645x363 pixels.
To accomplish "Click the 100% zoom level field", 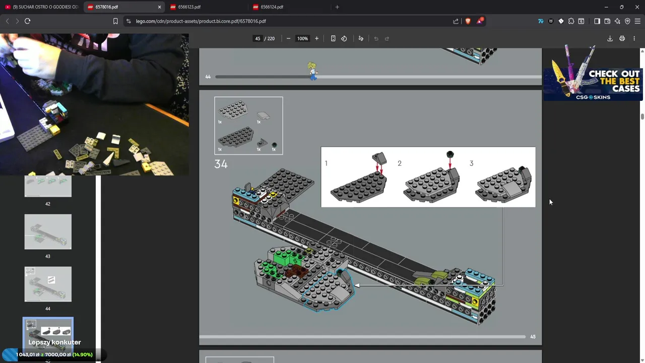I will [x=302, y=38].
